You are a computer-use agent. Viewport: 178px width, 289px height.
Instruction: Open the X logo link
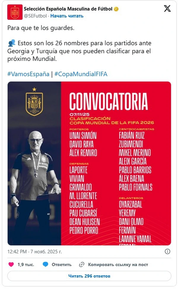[167, 9]
